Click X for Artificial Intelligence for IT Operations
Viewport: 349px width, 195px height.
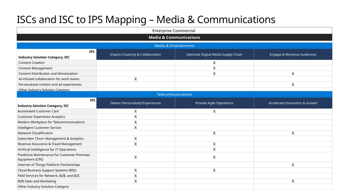tap(214, 150)
